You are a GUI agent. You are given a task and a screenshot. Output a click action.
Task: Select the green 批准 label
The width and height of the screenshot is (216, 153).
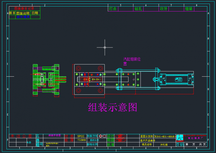coord(111,144)
